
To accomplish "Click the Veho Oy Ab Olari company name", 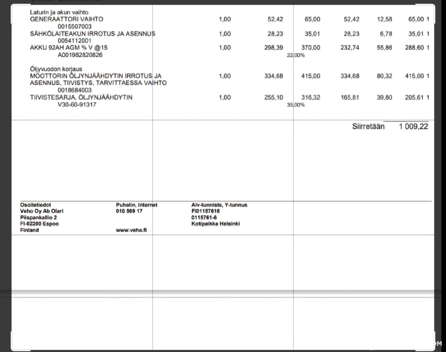I will click(x=42, y=211).
